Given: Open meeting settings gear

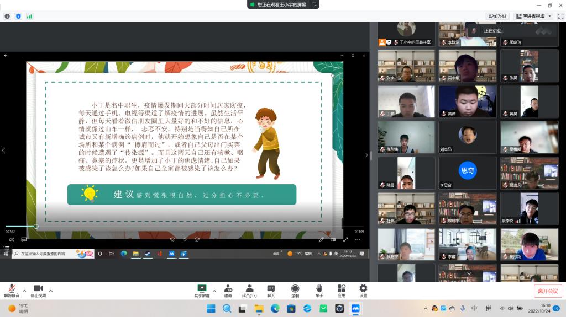Looking at the screenshot, I should pyautogui.click(x=363, y=290).
